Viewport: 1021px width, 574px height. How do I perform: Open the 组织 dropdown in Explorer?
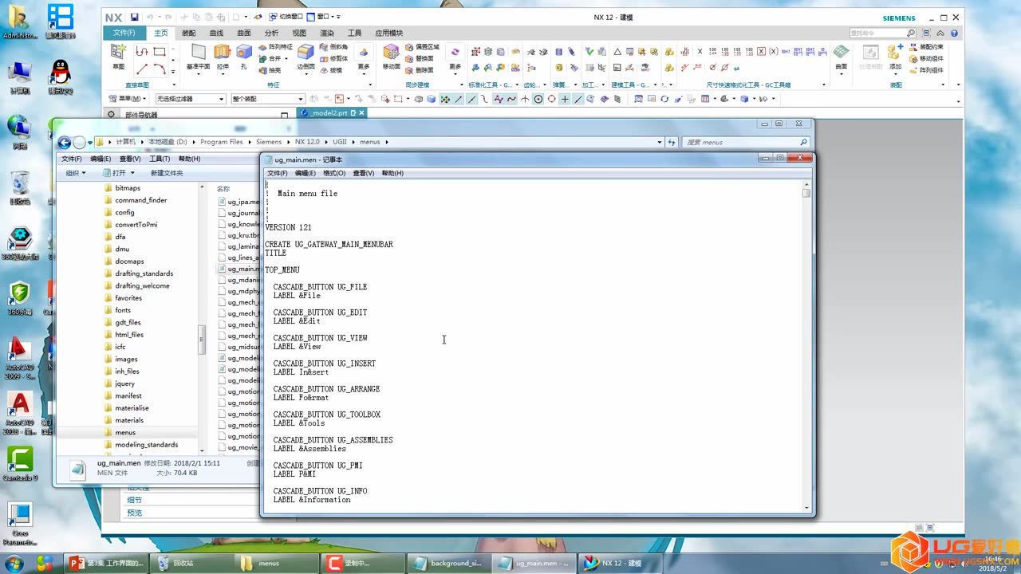pyautogui.click(x=77, y=173)
